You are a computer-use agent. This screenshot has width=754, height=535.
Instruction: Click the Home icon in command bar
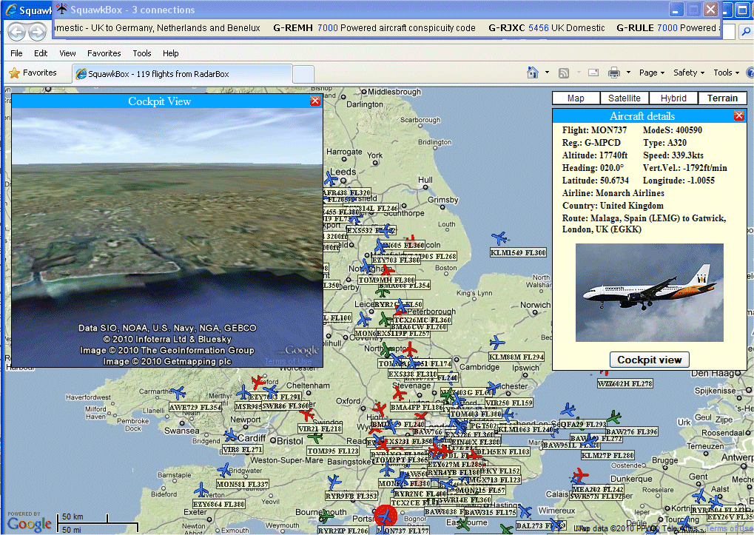tap(532, 73)
